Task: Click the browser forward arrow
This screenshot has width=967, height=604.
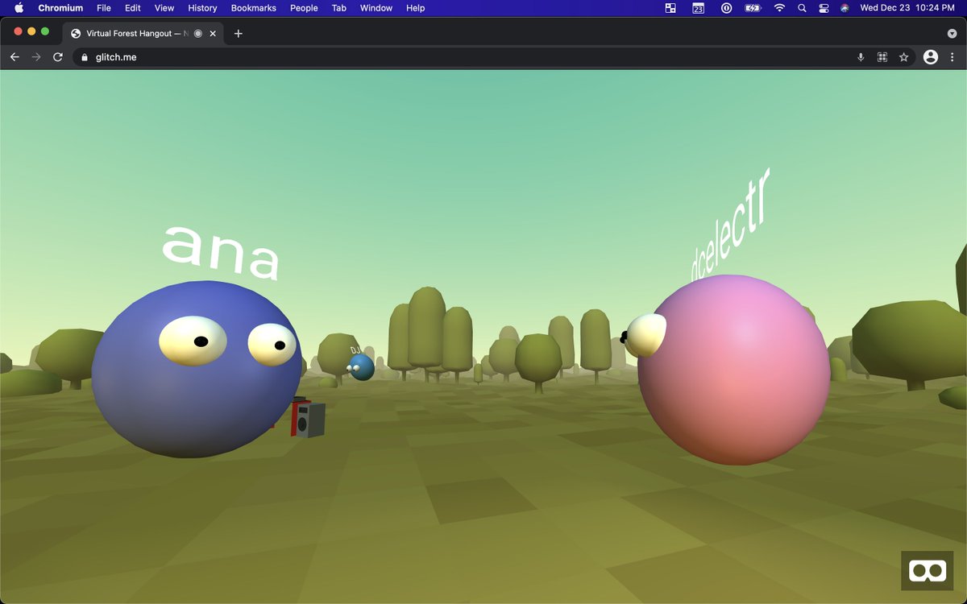Action: tap(35, 57)
